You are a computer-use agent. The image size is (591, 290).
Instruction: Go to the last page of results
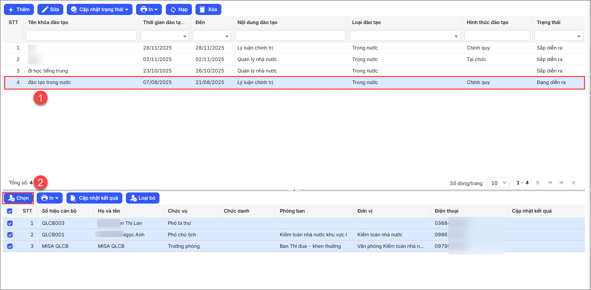coord(574,183)
